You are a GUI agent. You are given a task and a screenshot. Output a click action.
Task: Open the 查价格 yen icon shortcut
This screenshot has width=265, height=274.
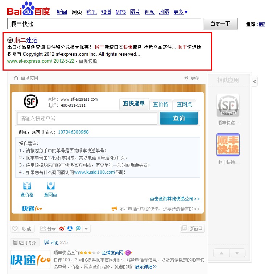27,186
